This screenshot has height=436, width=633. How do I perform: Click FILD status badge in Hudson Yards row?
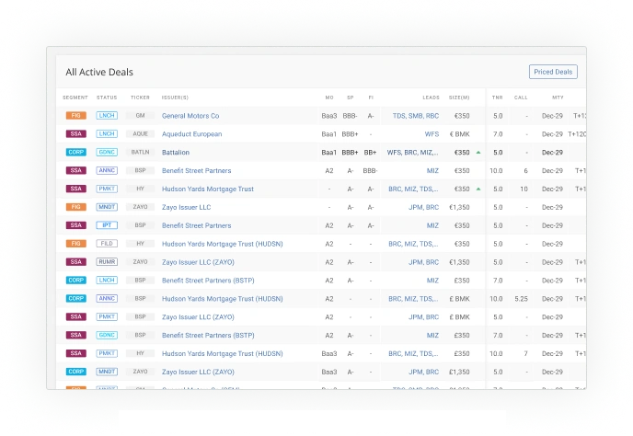tap(107, 244)
